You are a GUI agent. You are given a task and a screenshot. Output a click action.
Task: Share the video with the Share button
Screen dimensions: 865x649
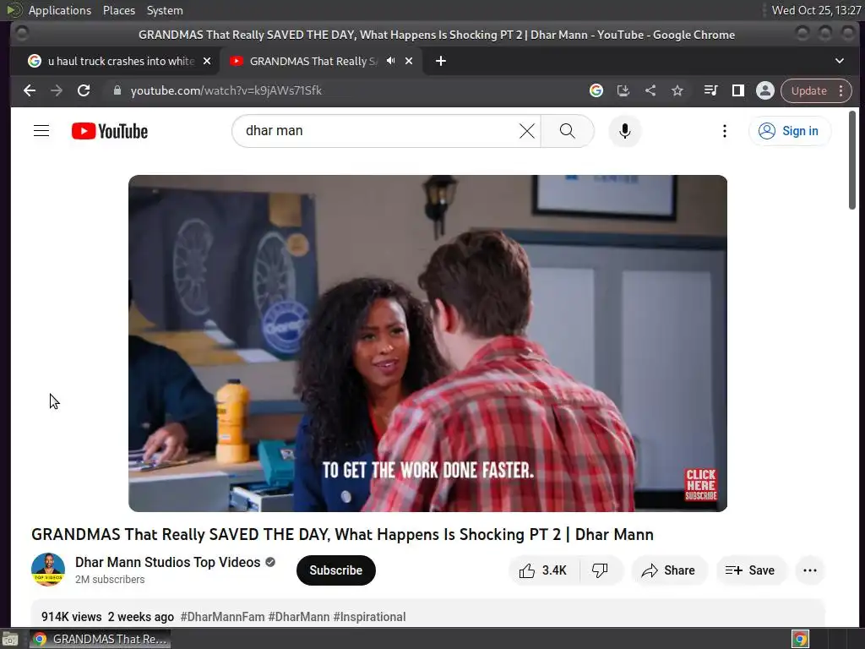[668, 570]
